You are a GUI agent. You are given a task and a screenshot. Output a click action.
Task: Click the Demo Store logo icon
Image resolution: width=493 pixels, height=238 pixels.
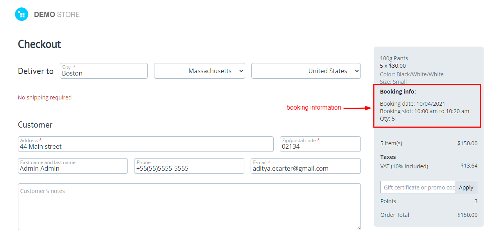(22, 14)
